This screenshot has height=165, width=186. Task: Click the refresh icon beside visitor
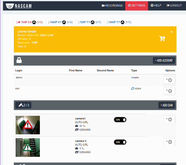pyautogui.click(x=132, y=88)
